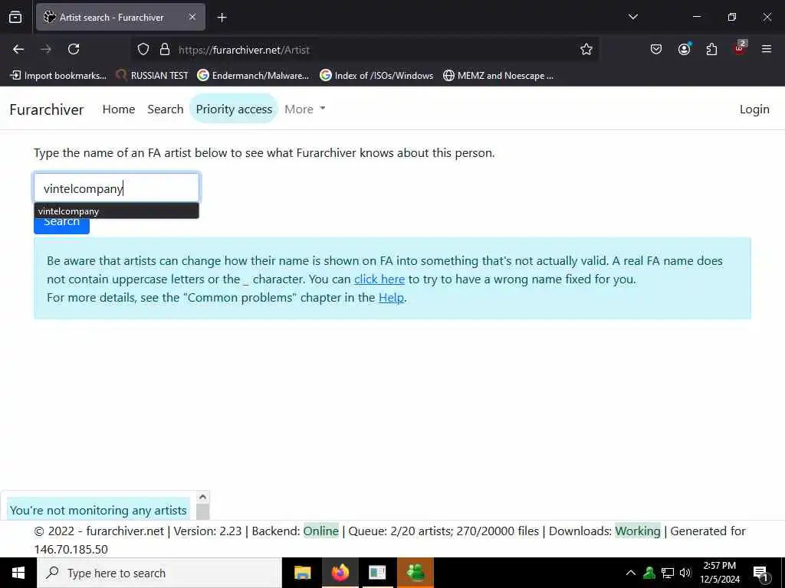Viewport: 785px width, 588px height.
Task: Click the Firefox View icon in the tab bar
Action: coord(15,17)
